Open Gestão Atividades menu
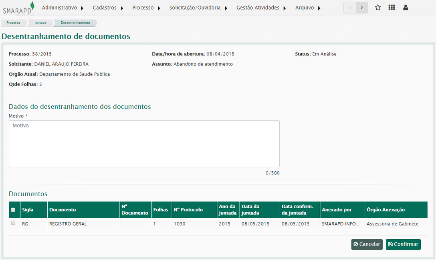Screen dimensions: 436x260 pyautogui.click(x=261, y=8)
